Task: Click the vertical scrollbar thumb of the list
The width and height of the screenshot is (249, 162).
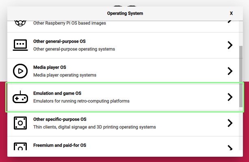Action: pyautogui.click(x=241, y=76)
